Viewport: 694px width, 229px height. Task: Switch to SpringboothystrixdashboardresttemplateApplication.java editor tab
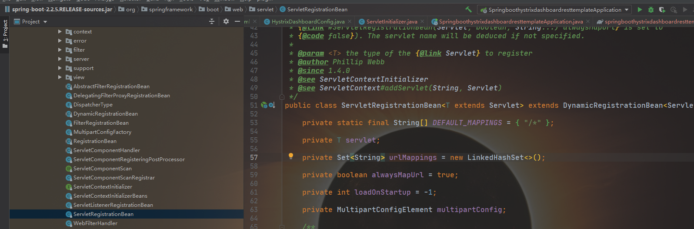[511, 22]
